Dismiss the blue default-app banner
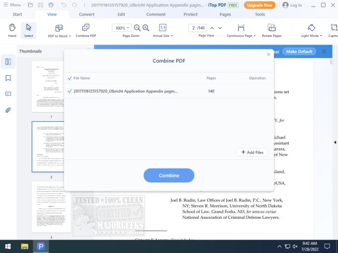The height and width of the screenshot is (253, 338). [324, 52]
